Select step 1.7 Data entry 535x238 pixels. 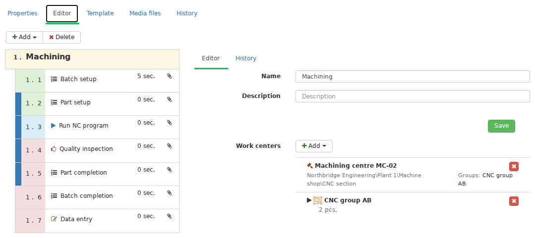click(x=97, y=221)
